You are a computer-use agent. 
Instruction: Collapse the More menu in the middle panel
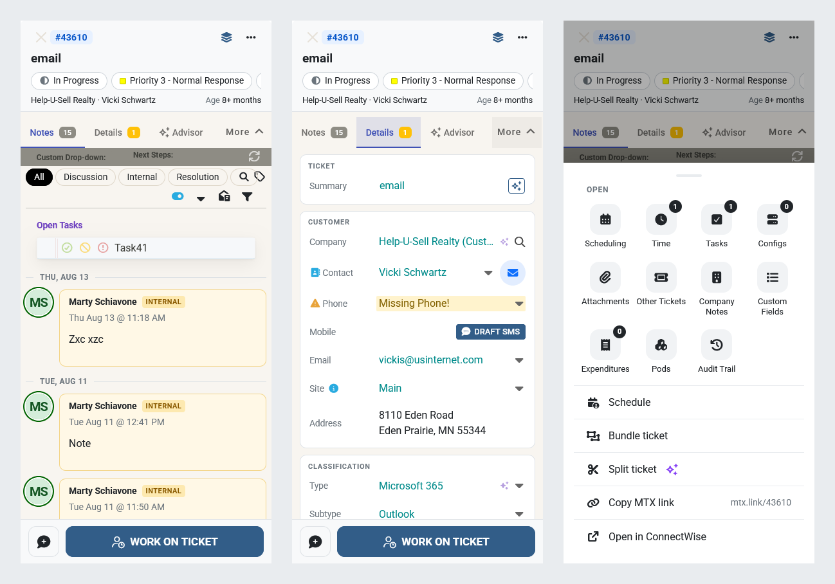(x=517, y=132)
